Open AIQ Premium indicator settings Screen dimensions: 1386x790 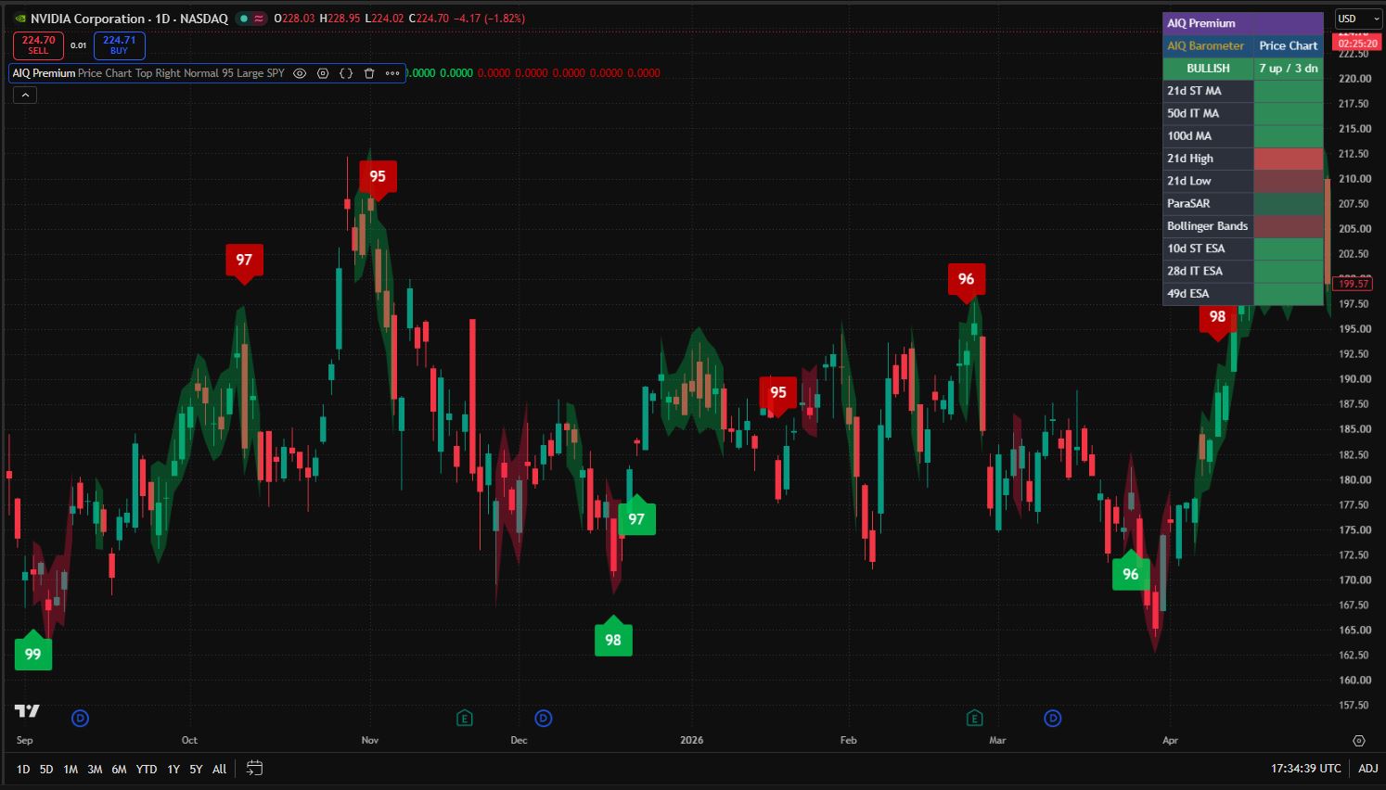[x=323, y=73]
